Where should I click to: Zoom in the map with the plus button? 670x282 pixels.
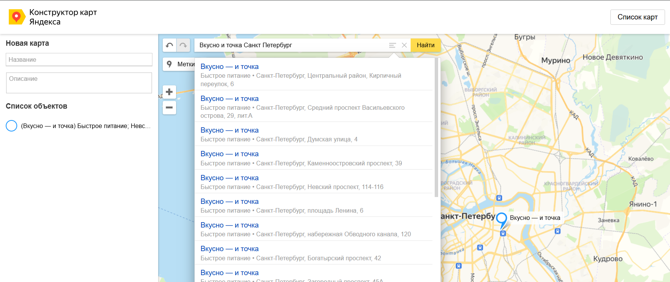click(169, 92)
